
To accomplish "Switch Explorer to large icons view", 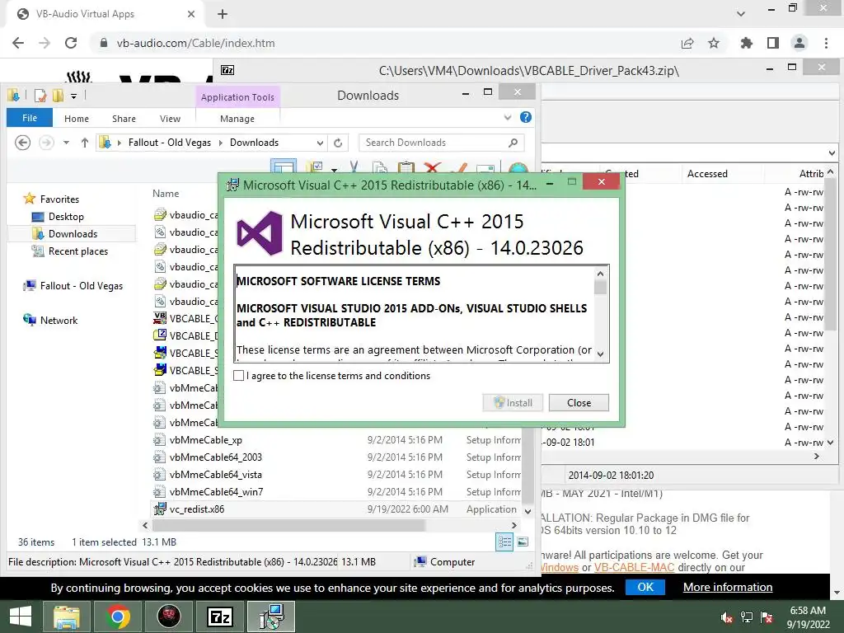I will coord(523,542).
